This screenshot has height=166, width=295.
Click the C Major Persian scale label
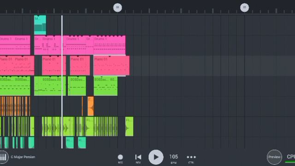(x=23, y=157)
